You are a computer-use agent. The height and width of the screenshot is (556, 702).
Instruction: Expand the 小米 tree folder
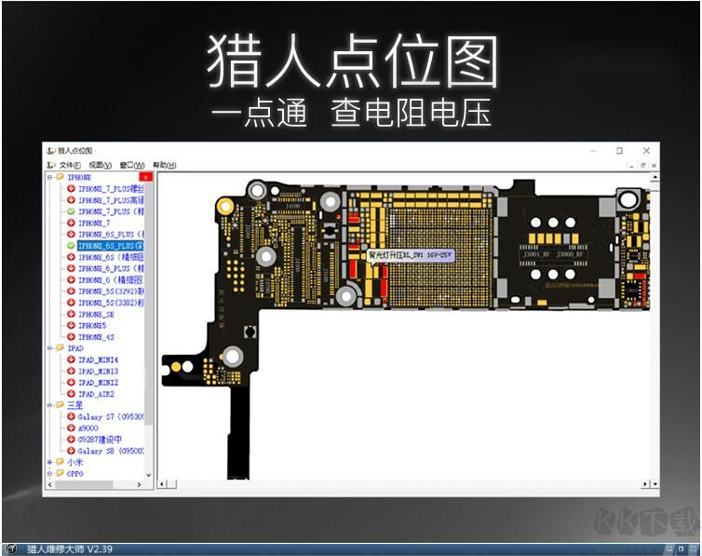(x=49, y=462)
